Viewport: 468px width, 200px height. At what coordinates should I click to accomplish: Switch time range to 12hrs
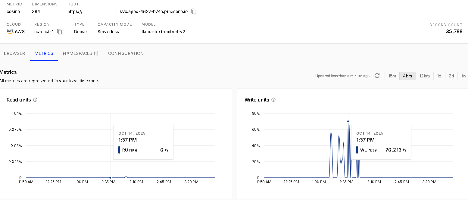click(x=425, y=76)
